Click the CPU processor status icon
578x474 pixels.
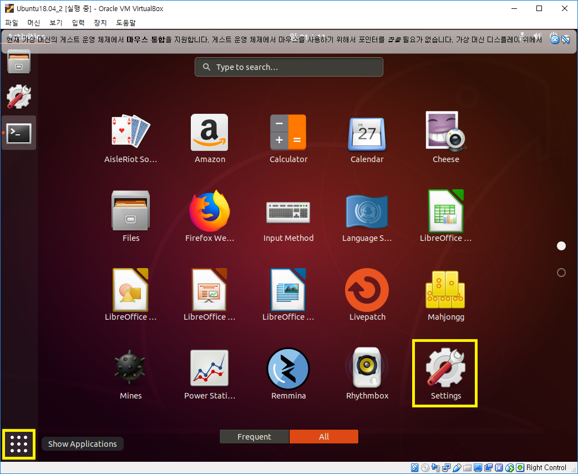(499, 468)
